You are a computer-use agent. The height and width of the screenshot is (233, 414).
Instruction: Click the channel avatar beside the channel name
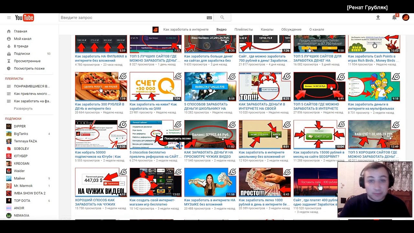pyautogui.click(x=156, y=29)
